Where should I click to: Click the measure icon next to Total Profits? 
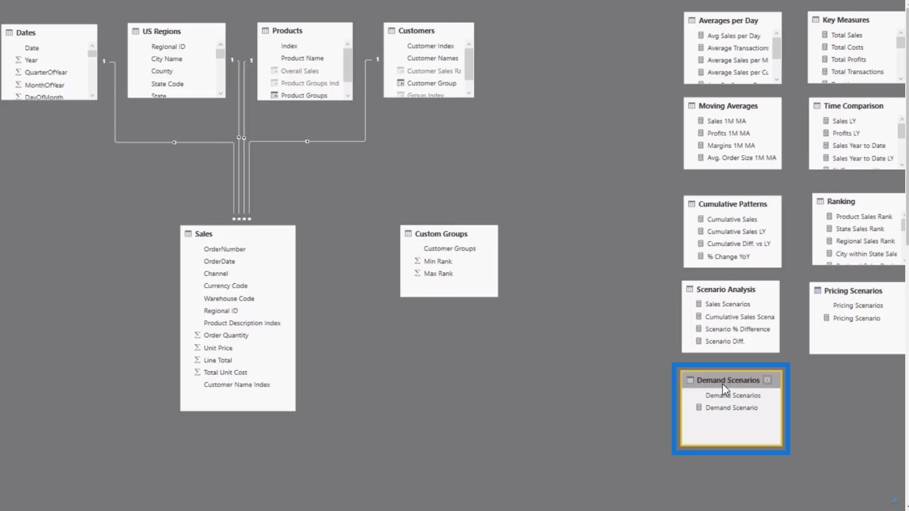(x=825, y=59)
